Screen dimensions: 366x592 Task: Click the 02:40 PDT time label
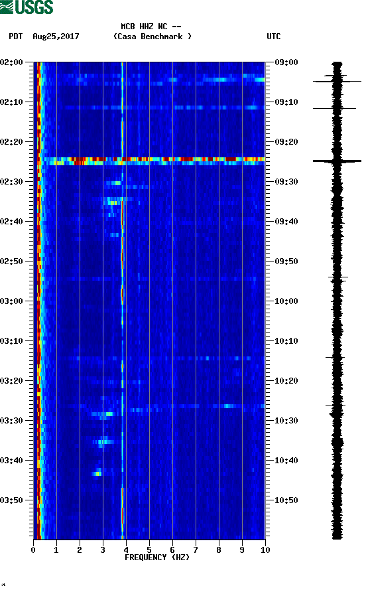point(12,221)
